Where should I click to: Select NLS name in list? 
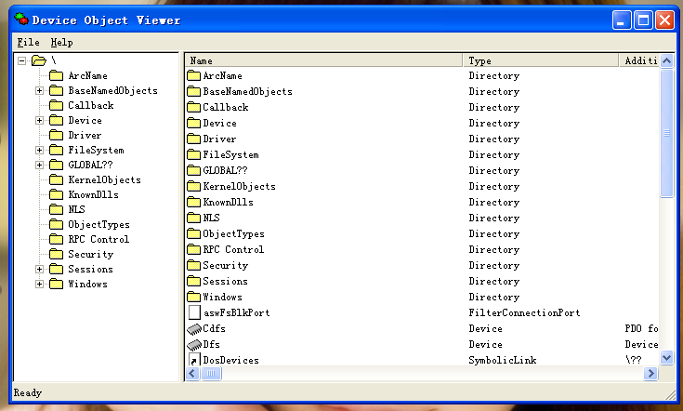coord(211,218)
